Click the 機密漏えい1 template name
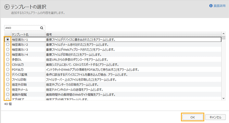The image size is (229, 123). point(20,40)
